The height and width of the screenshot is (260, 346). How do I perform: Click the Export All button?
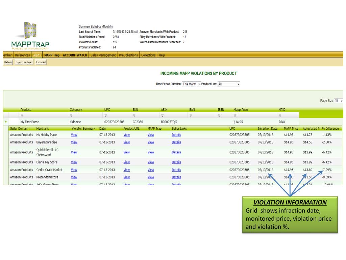(x=41, y=62)
